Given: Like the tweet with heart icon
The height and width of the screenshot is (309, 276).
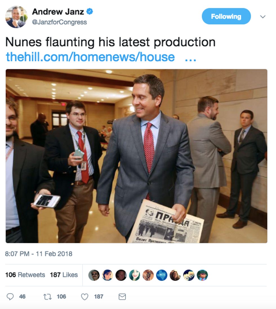Looking at the screenshot, I should point(85,297).
